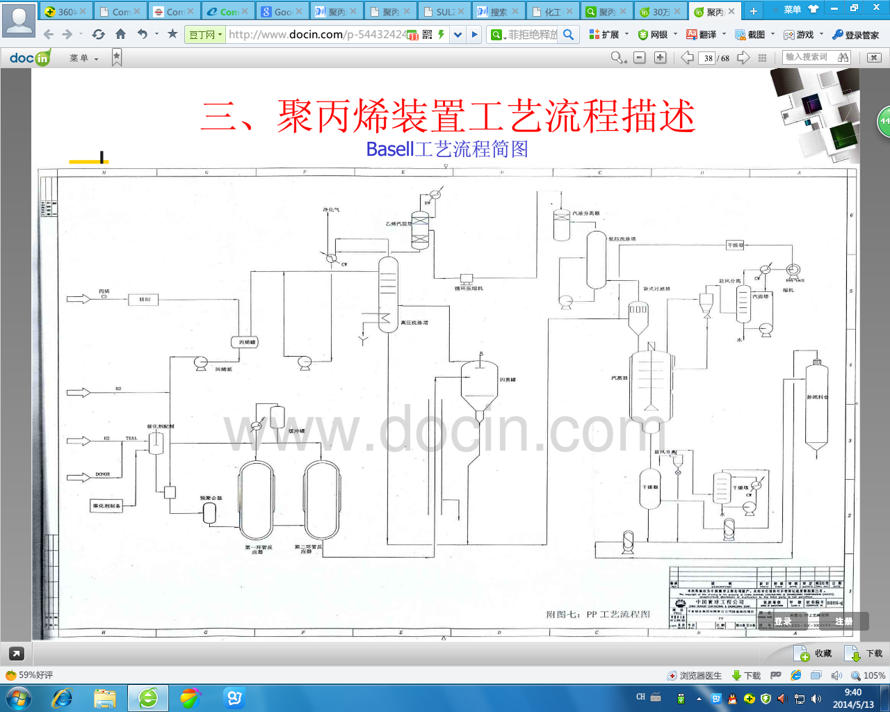Go back to the previous page
890x712 pixels.
tap(48, 34)
